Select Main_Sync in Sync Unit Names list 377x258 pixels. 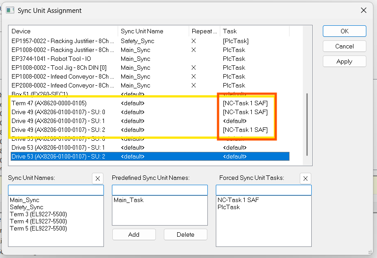[24, 200]
